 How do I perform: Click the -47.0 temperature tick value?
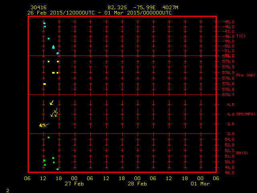pyautogui.click(x=228, y=31)
